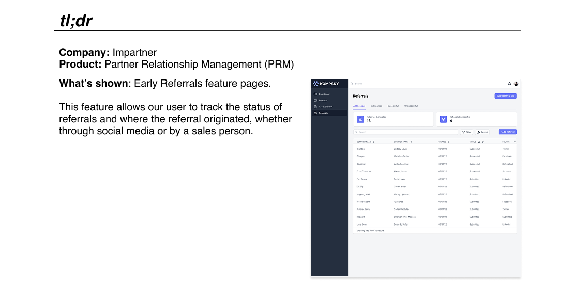Click the referrals table search field
This screenshot has width=574, height=305.
406,132
